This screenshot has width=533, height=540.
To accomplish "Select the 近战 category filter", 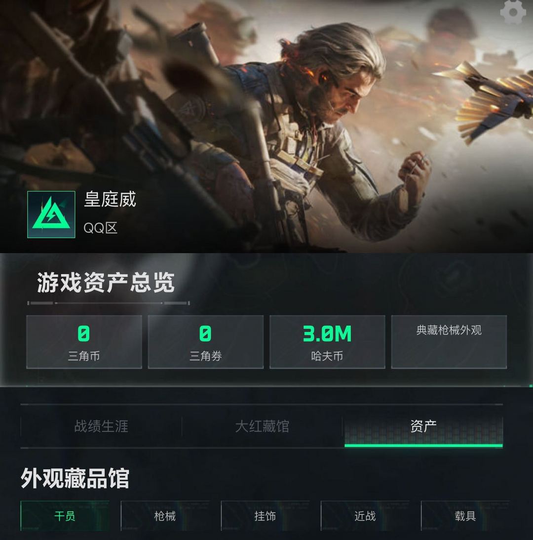I will [x=365, y=516].
